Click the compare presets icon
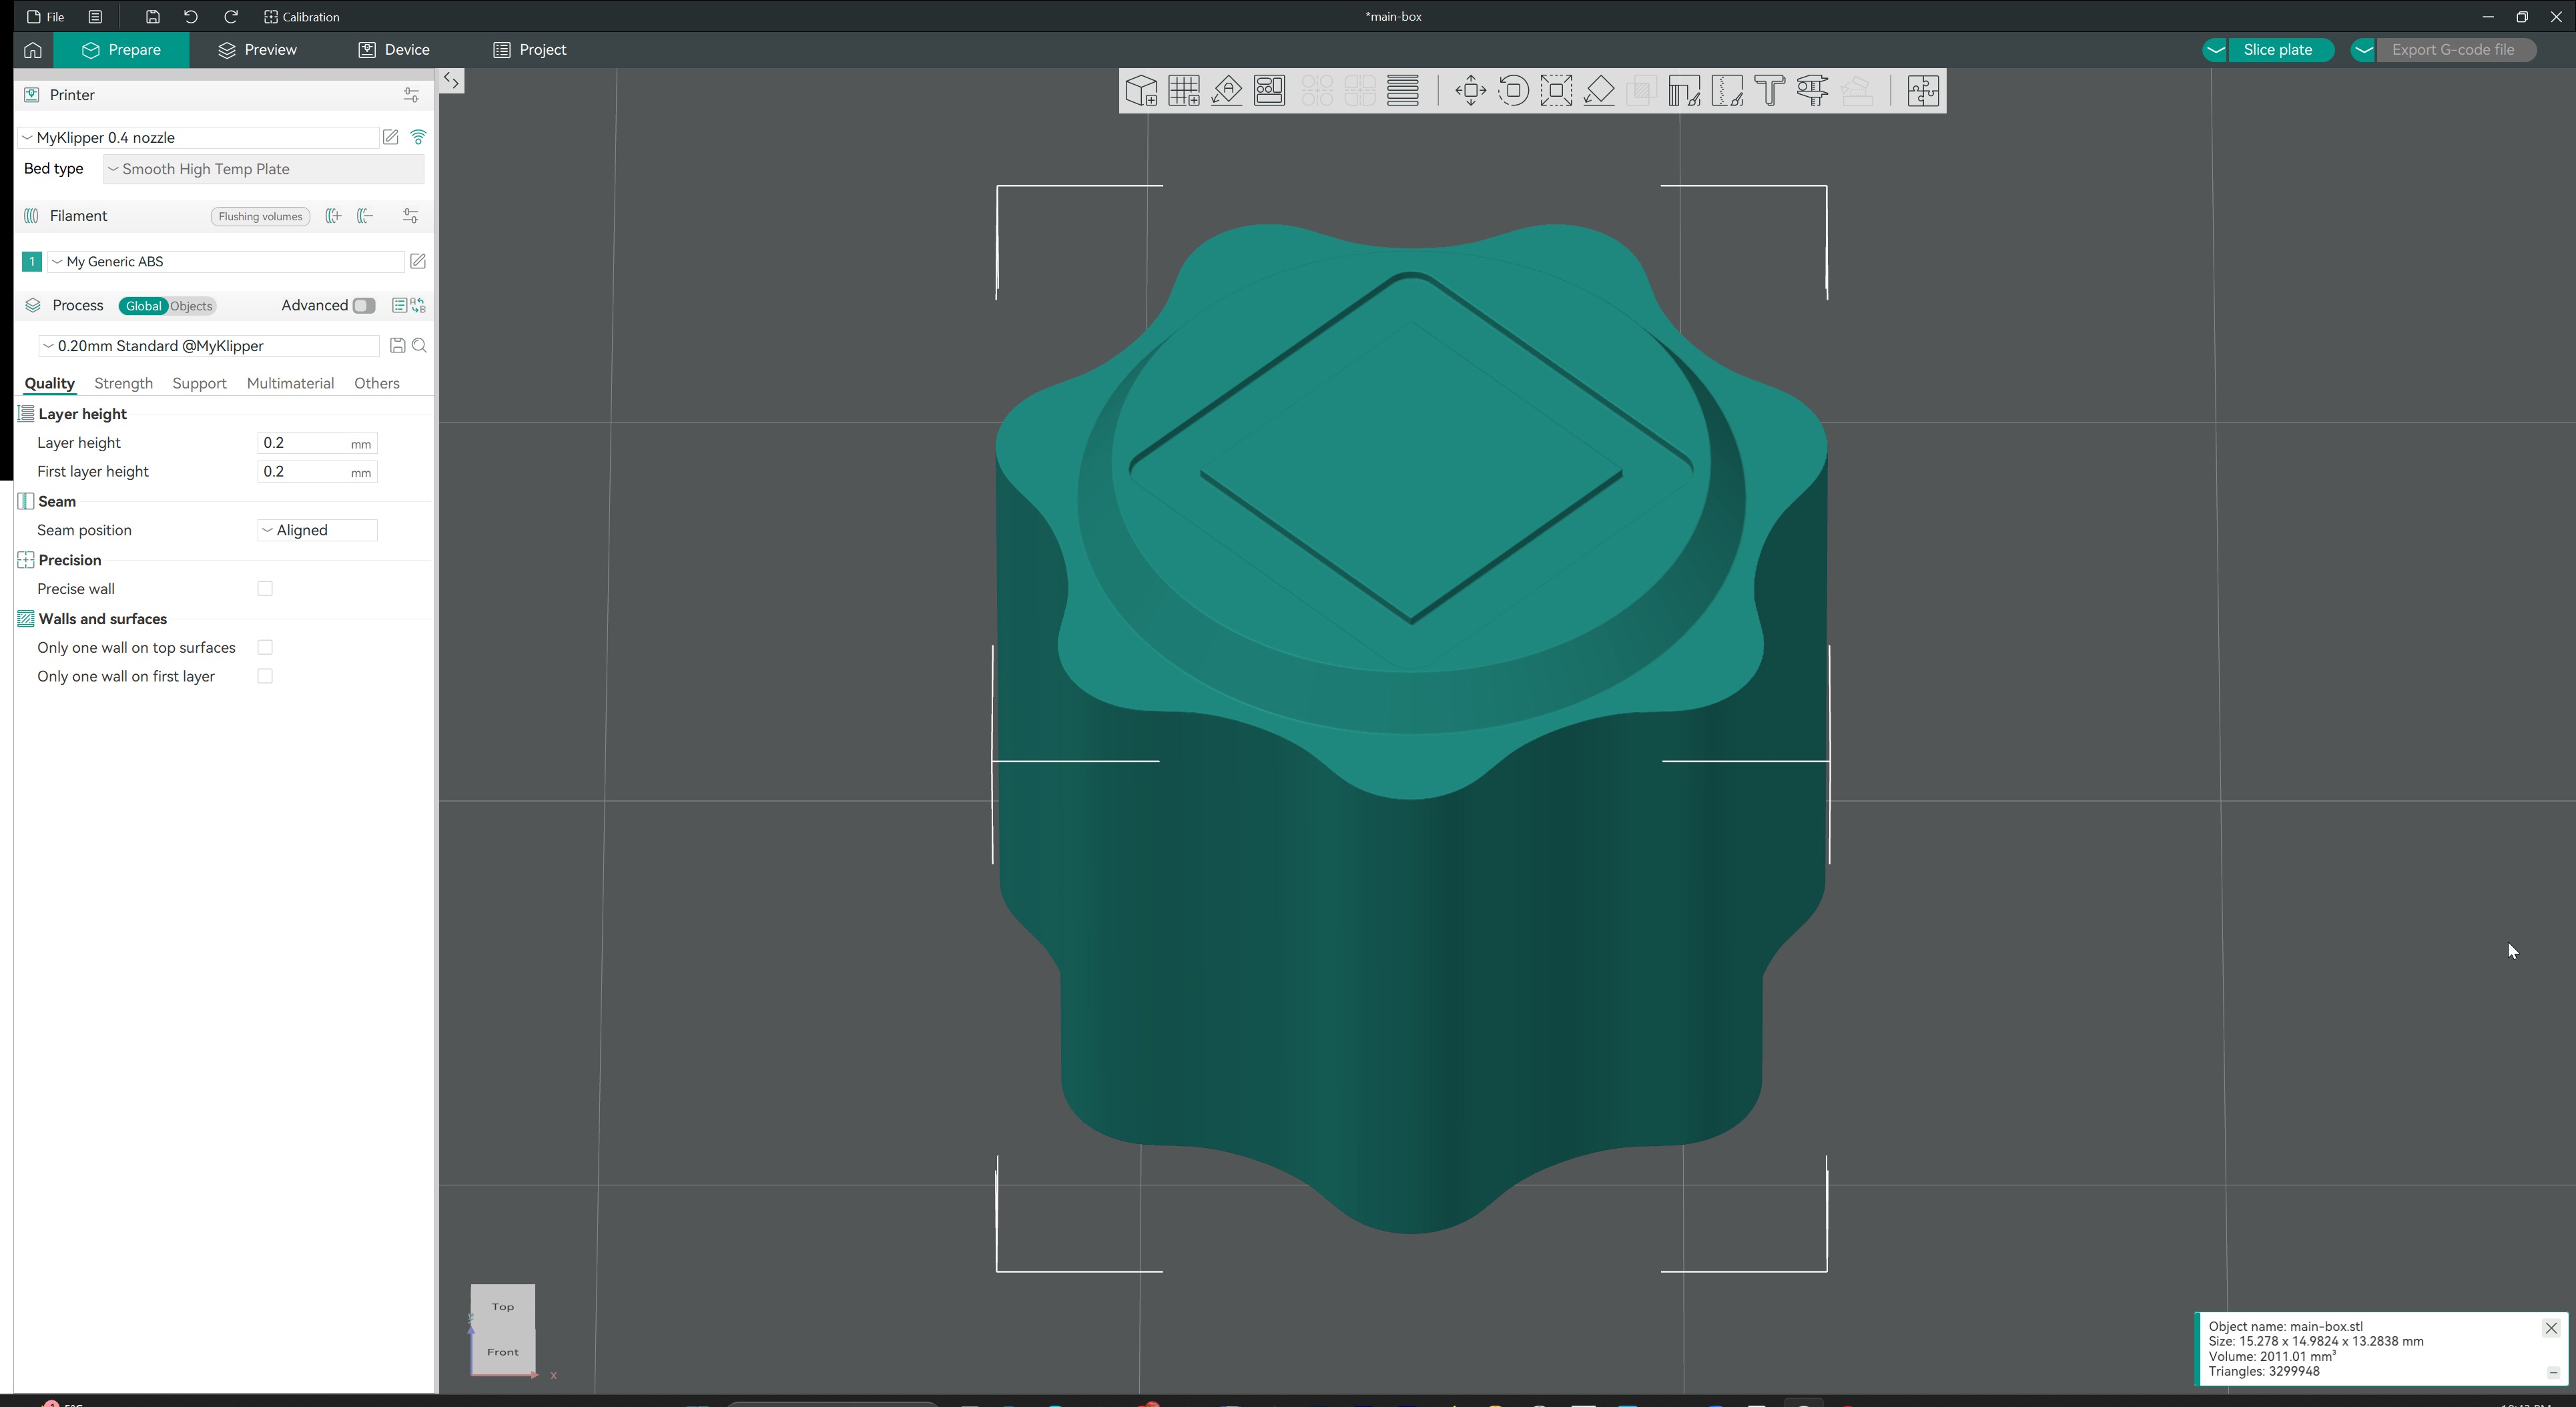The height and width of the screenshot is (1407, 2576). (418, 306)
